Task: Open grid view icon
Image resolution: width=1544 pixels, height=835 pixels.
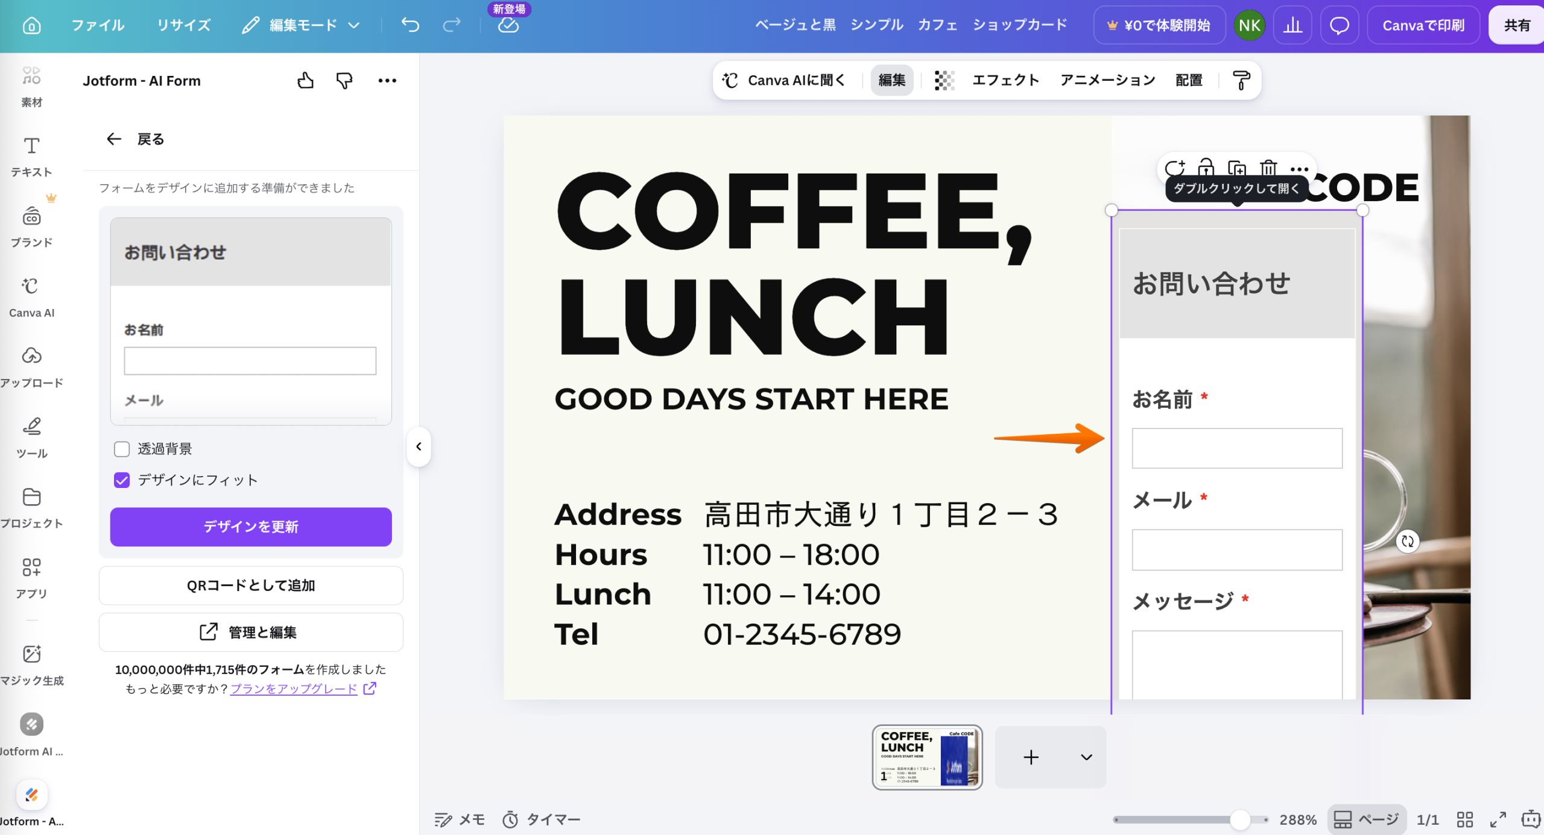Action: click(x=1465, y=819)
